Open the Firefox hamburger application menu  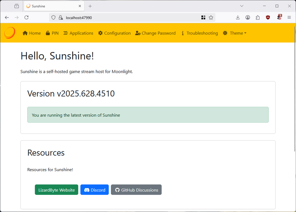289,17
